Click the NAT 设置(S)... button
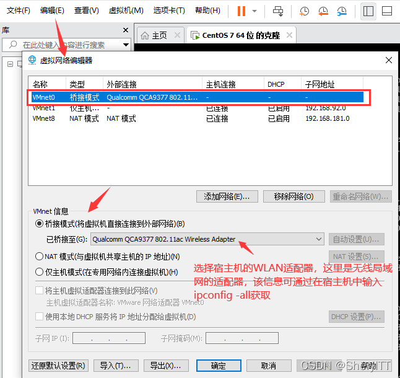Image resolution: width=400 pixels, height=378 pixels. pyautogui.click(x=357, y=257)
